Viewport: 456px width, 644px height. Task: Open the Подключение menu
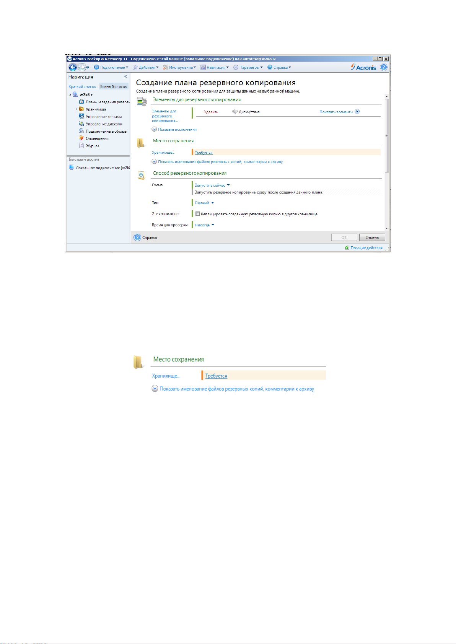[x=111, y=67]
